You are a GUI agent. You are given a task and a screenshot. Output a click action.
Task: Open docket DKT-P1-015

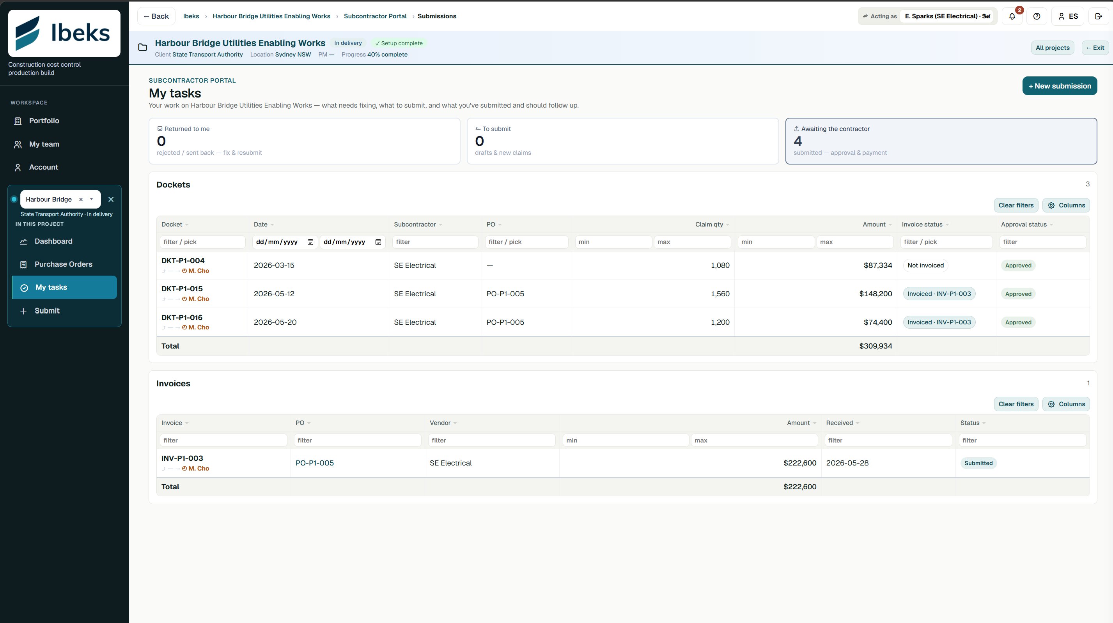(x=182, y=288)
